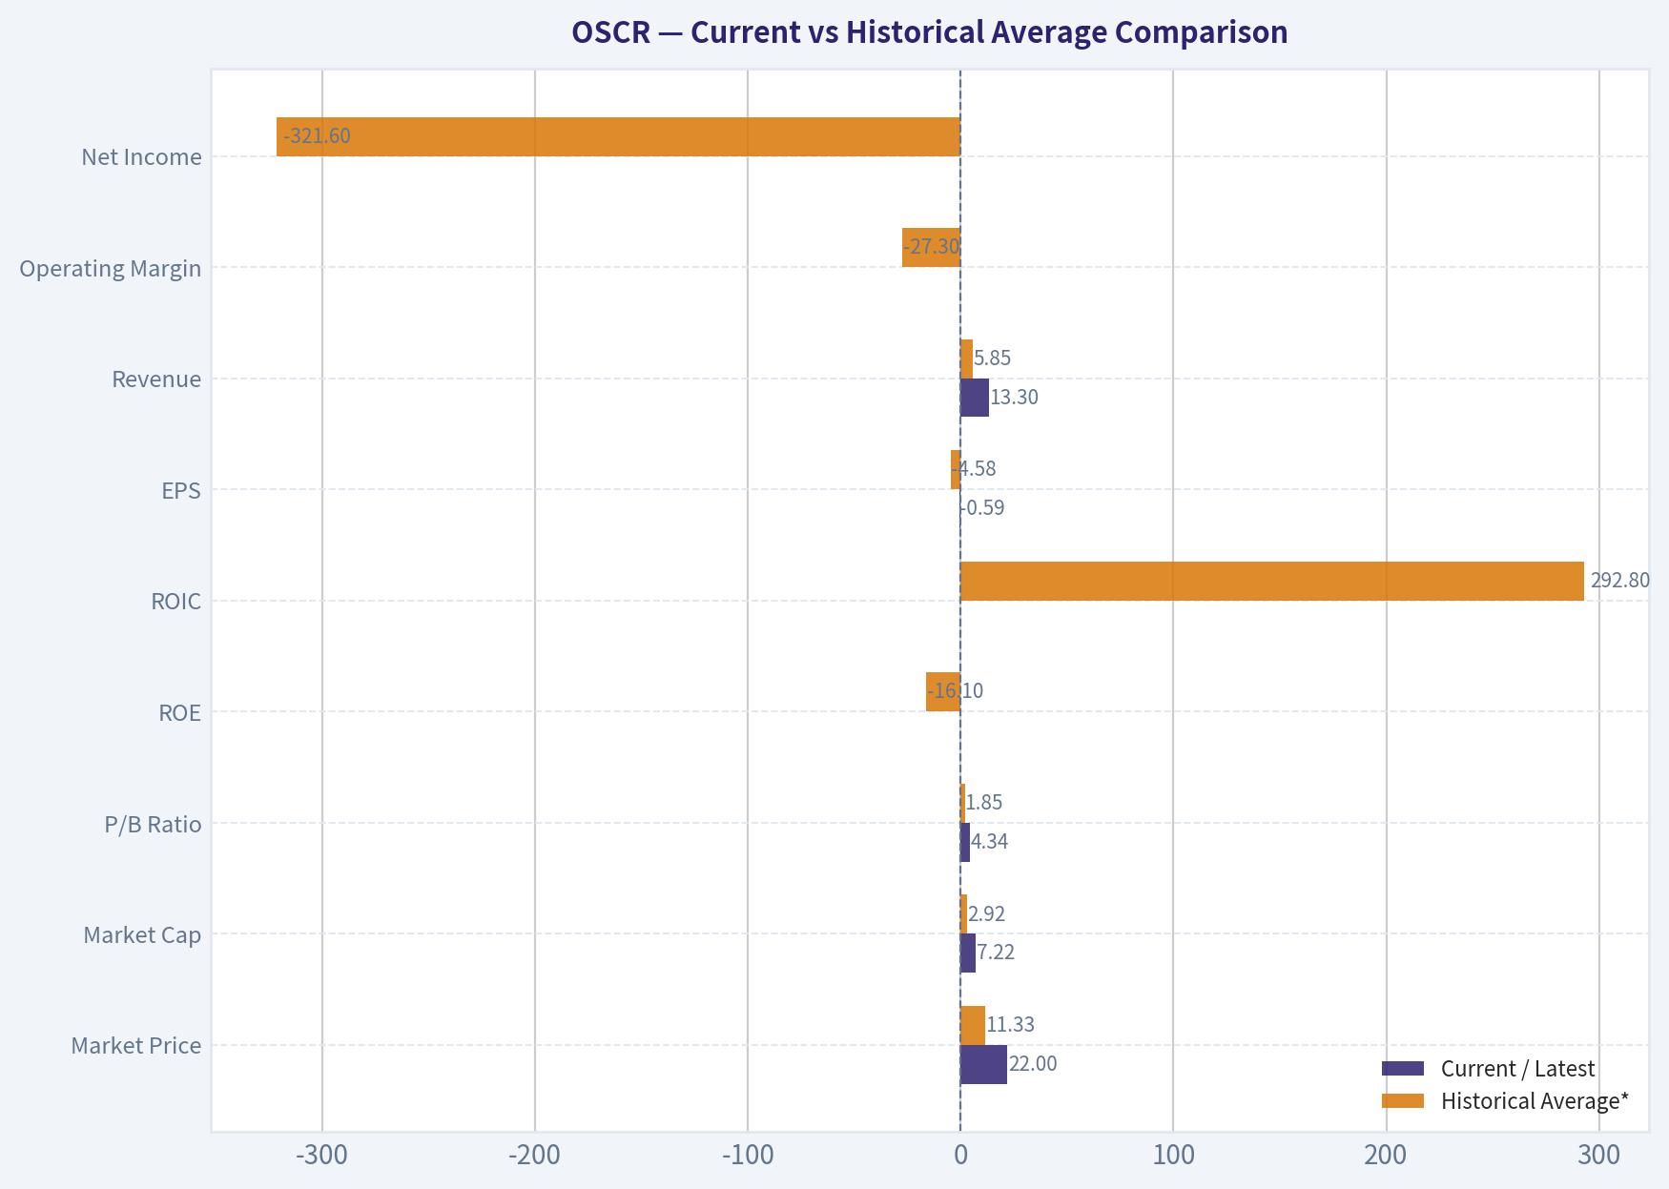The image size is (1669, 1189).
Task: Click the ROE historical average orange bar
Action: pos(943,691)
